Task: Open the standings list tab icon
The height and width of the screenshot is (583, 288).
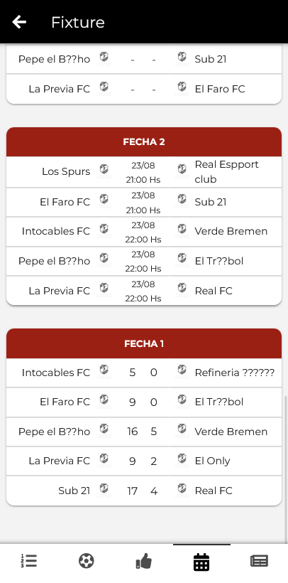Action: 28,561
